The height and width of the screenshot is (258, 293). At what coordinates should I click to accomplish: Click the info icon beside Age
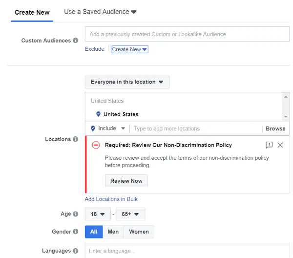coord(76,214)
